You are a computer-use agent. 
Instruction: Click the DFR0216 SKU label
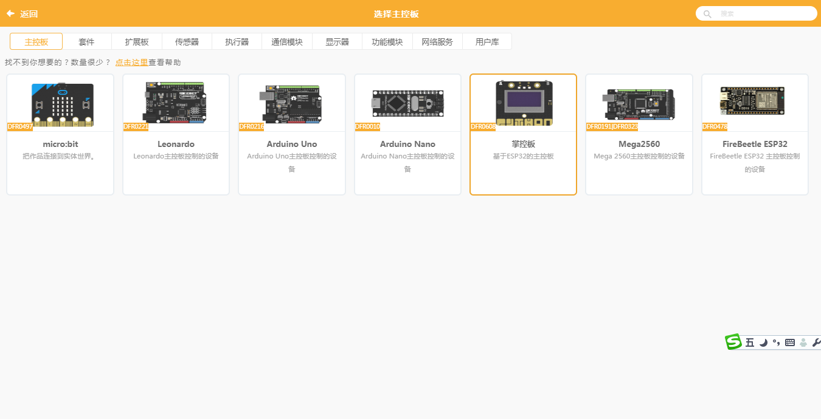click(252, 126)
